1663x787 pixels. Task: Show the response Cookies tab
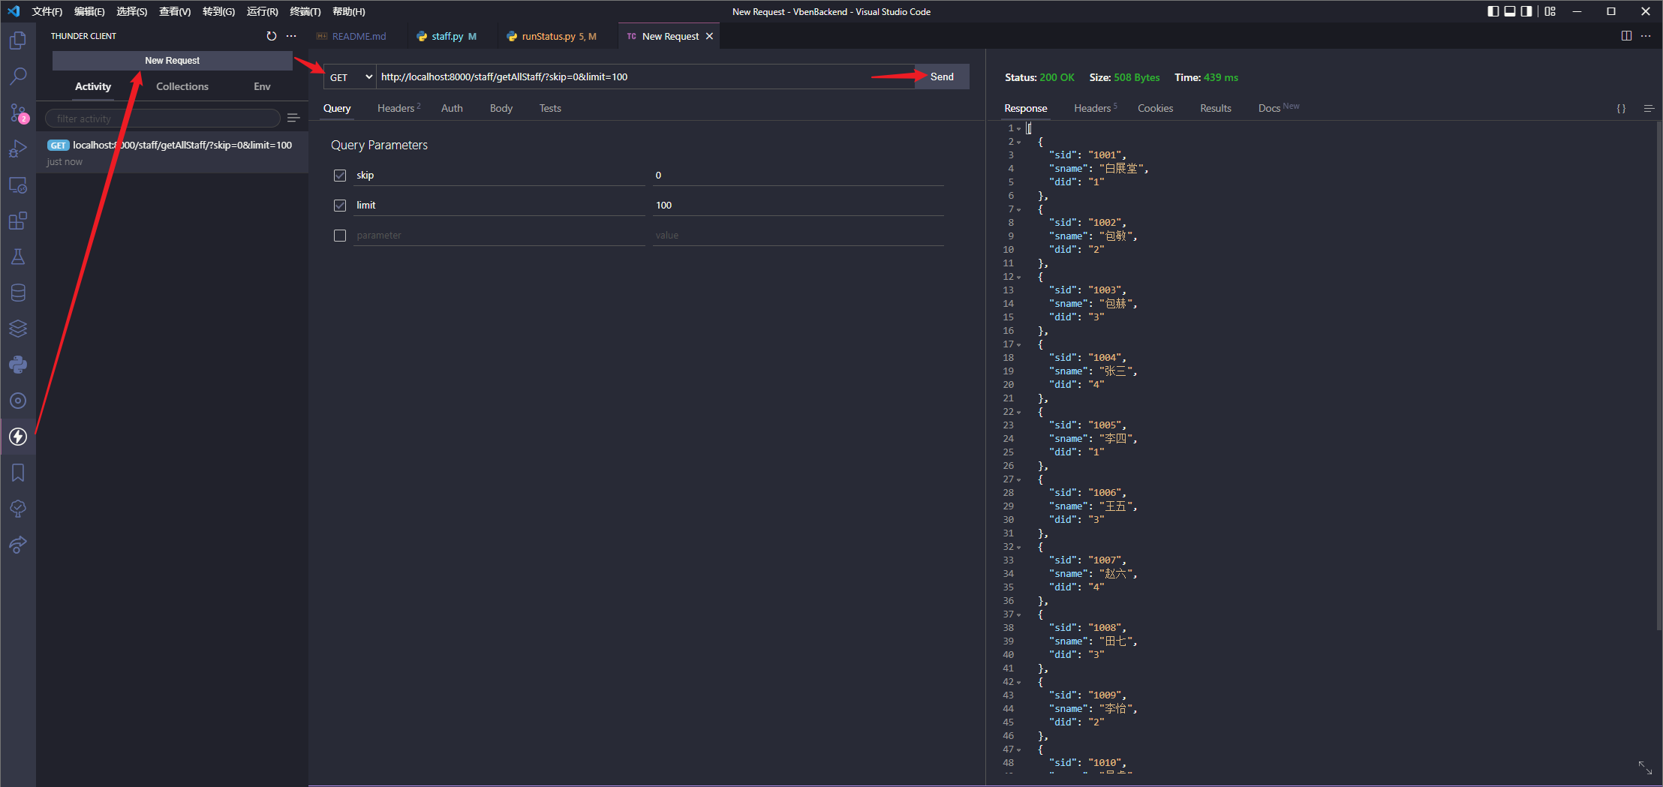pos(1155,108)
